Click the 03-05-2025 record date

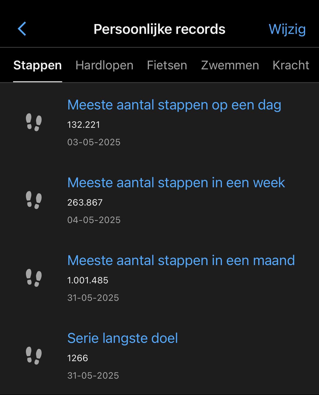tap(94, 142)
